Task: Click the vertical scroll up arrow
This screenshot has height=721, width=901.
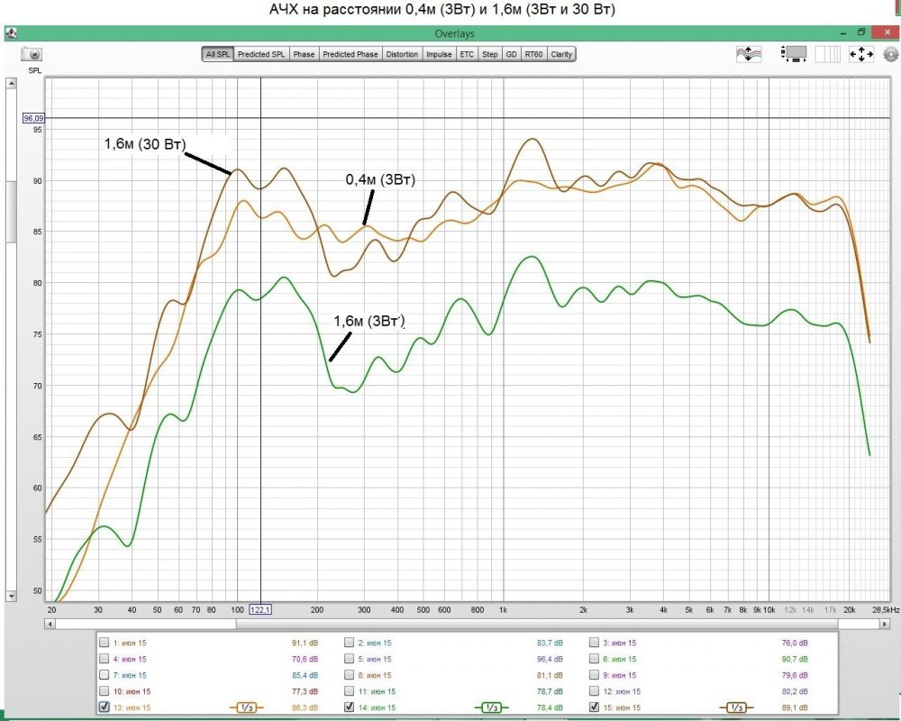Action: [11, 83]
